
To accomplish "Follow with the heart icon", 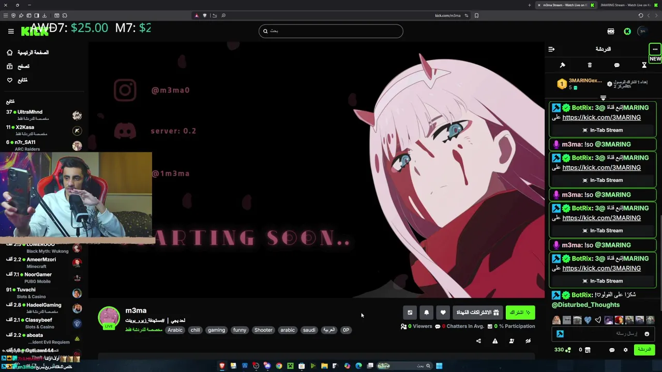I will 443,313.
